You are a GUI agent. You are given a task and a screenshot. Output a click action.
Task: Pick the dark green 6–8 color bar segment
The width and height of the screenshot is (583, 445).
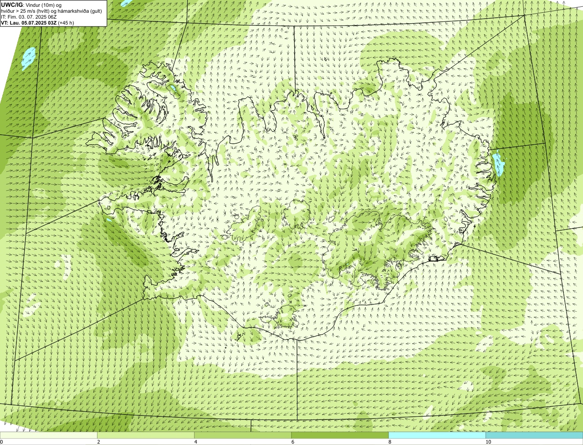[x=340, y=435]
